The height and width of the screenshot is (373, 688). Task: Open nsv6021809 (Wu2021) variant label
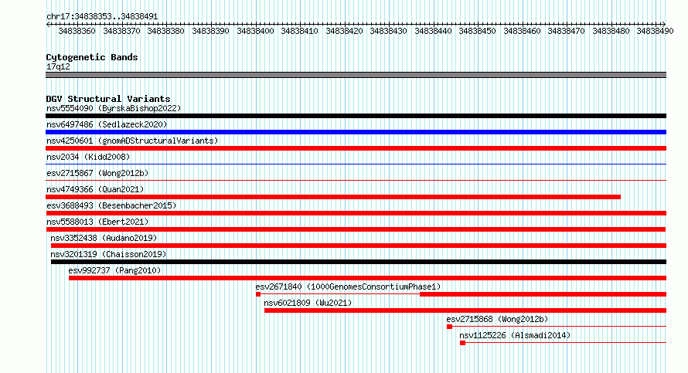(308, 303)
